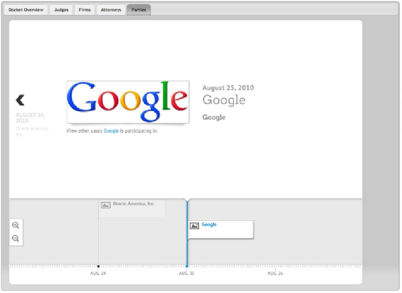This screenshot has height=293, width=402.
Task: Click the zoom in magnifier icon
Action: [x=16, y=225]
